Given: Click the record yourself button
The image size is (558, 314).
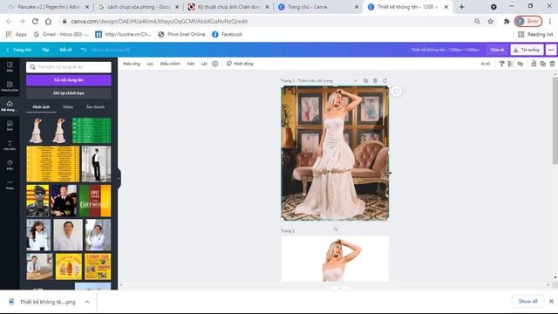Looking at the screenshot, I should [69, 93].
